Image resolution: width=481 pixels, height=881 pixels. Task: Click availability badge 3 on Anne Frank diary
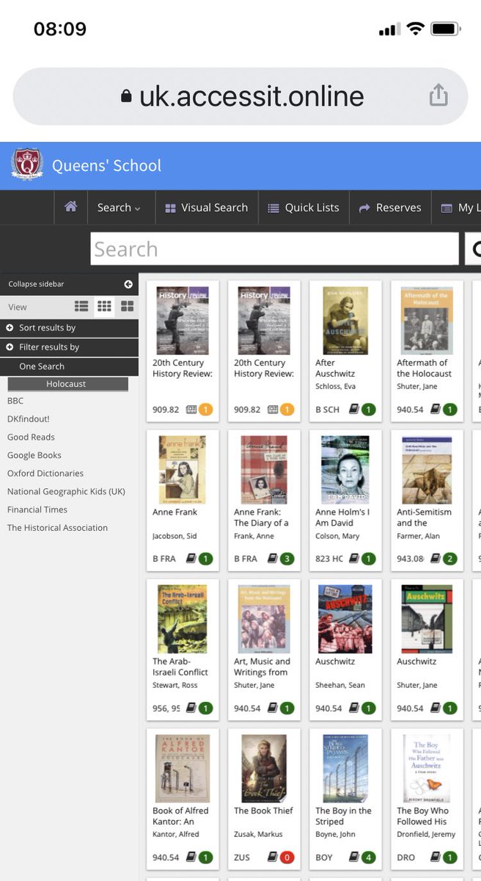pyautogui.click(x=287, y=559)
